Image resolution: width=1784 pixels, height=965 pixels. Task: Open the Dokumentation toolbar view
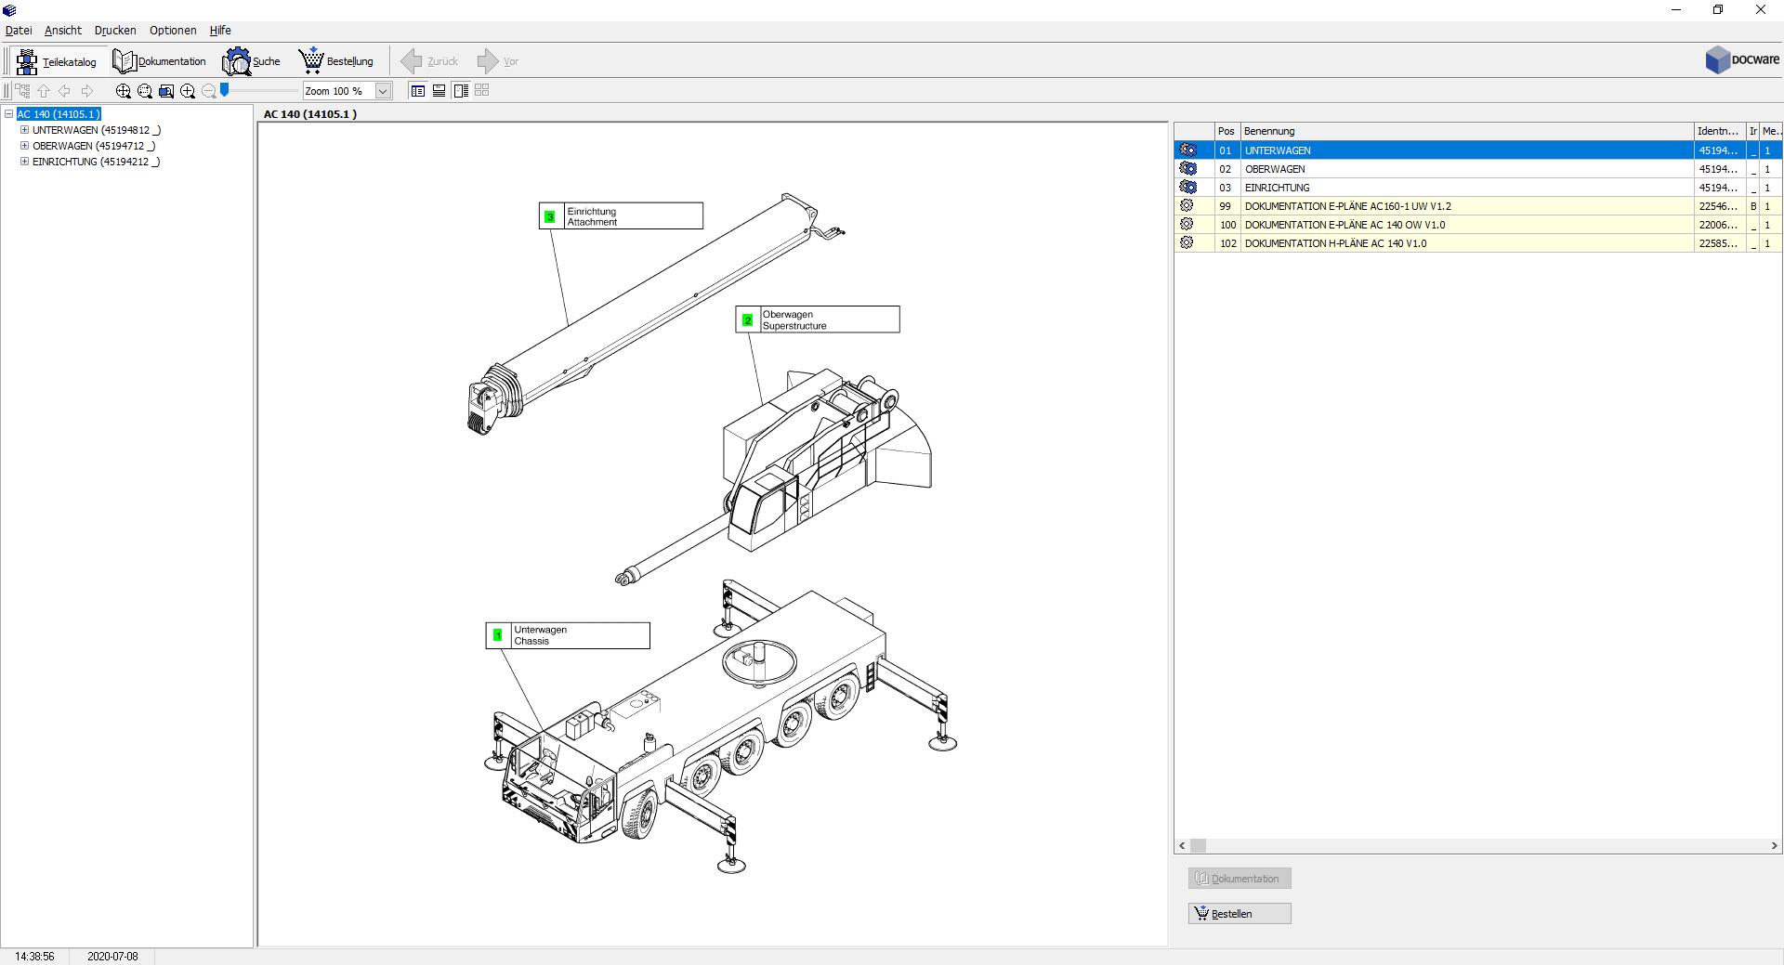point(160,61)
